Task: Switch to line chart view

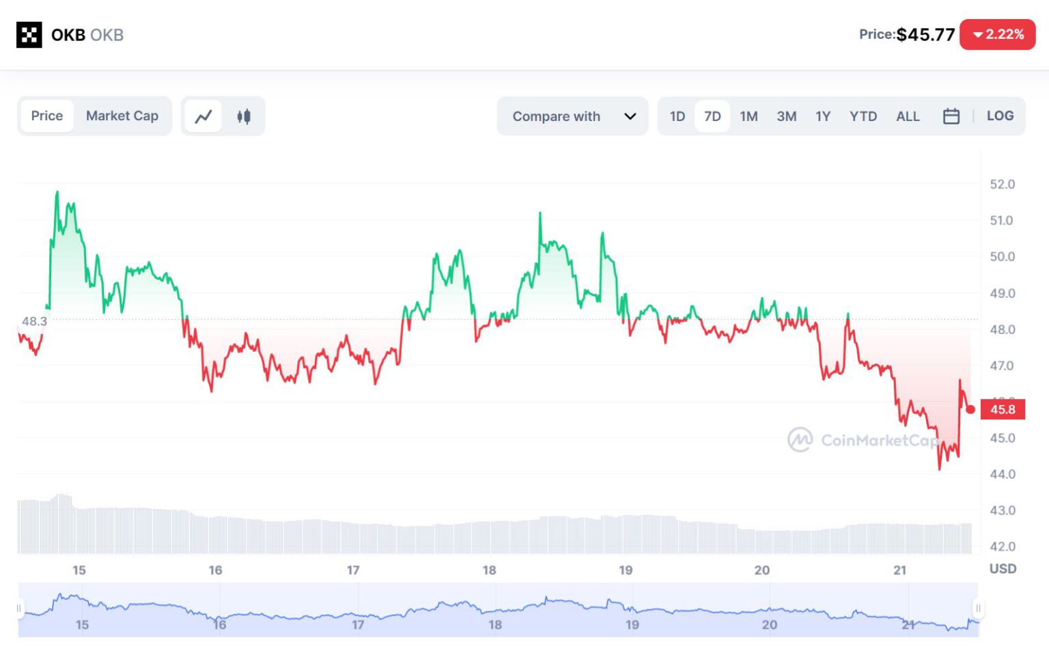Action: point(204,117)
